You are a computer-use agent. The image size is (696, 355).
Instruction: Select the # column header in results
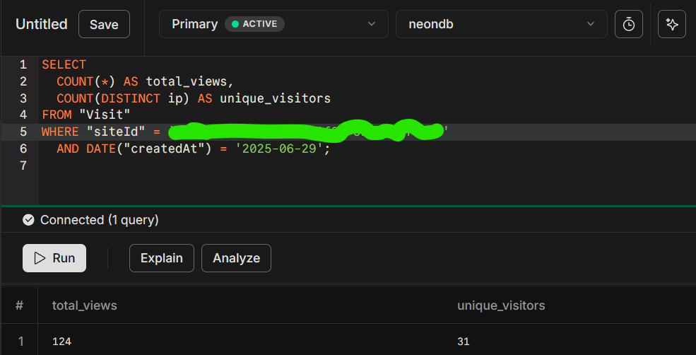pyautogui.click(x=19, y=305)
